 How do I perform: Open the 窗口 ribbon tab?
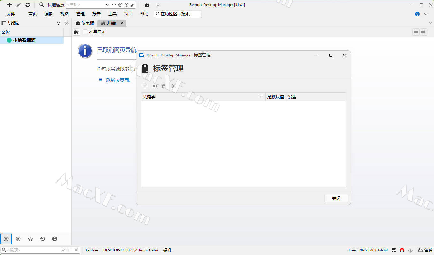128,14
